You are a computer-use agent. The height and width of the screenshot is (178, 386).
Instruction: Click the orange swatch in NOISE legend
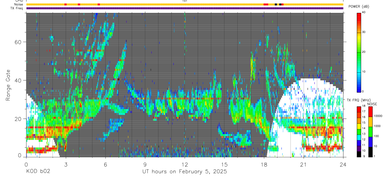click(x=371, y=122)
